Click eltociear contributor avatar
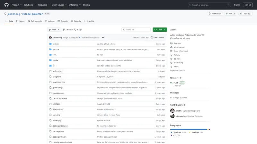Screen dimensions: 257x144 pyautogui.click(x=172, y=116)
